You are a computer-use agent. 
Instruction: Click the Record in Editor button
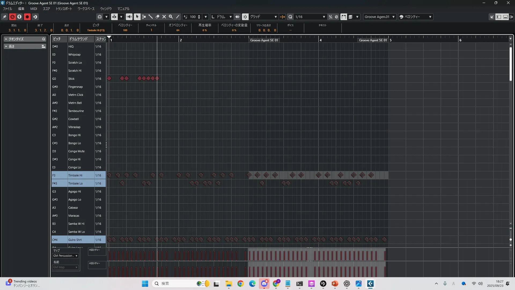point(27,17)
